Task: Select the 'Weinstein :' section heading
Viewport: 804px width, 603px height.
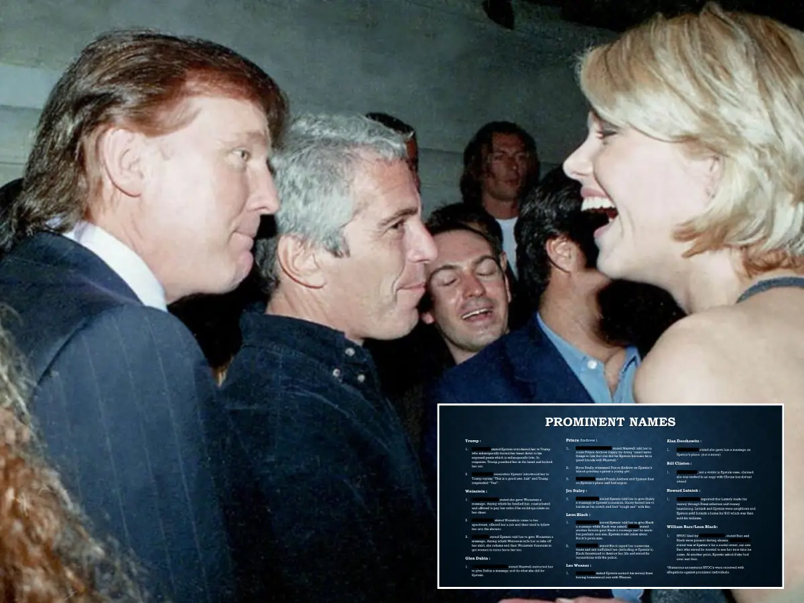Action: [476, 491]
